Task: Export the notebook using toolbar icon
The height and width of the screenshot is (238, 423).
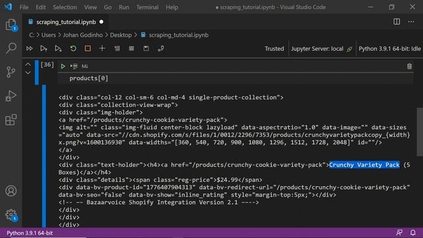Action: (161, 48)
